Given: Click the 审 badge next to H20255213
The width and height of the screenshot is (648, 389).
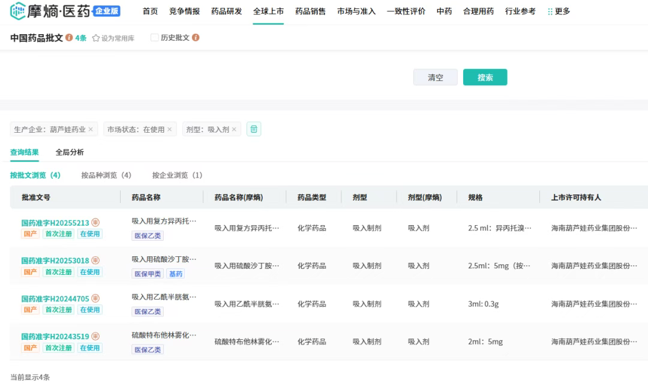Looking at the screenshot, I should pos(95,223).
